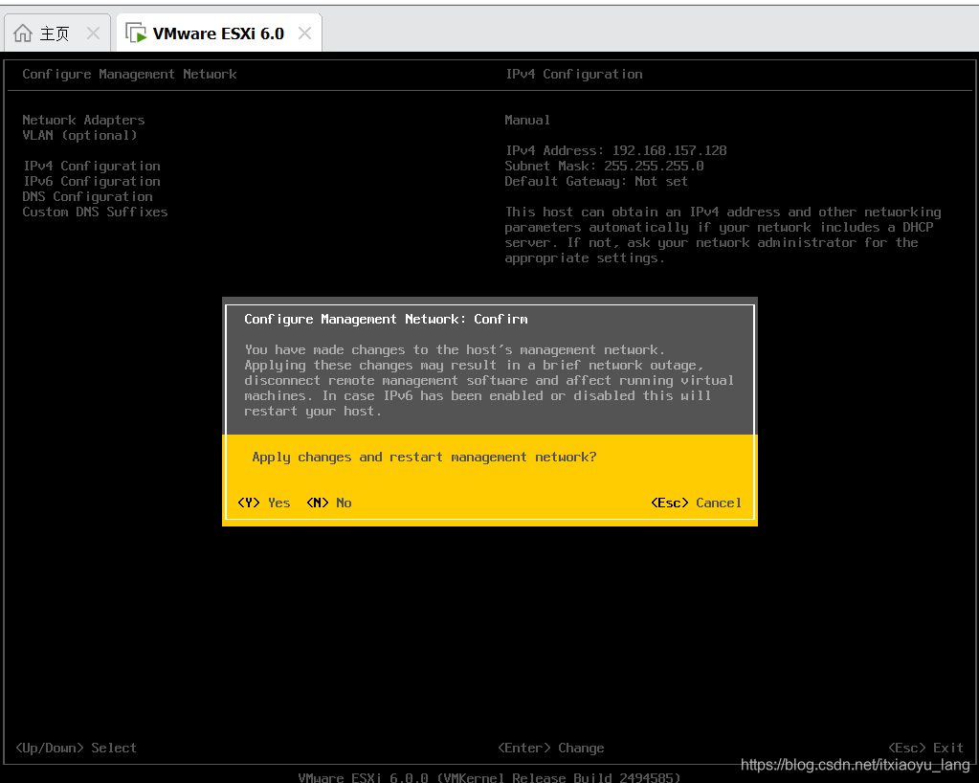Click the Apply changes and restart question

tap(424, 457)
